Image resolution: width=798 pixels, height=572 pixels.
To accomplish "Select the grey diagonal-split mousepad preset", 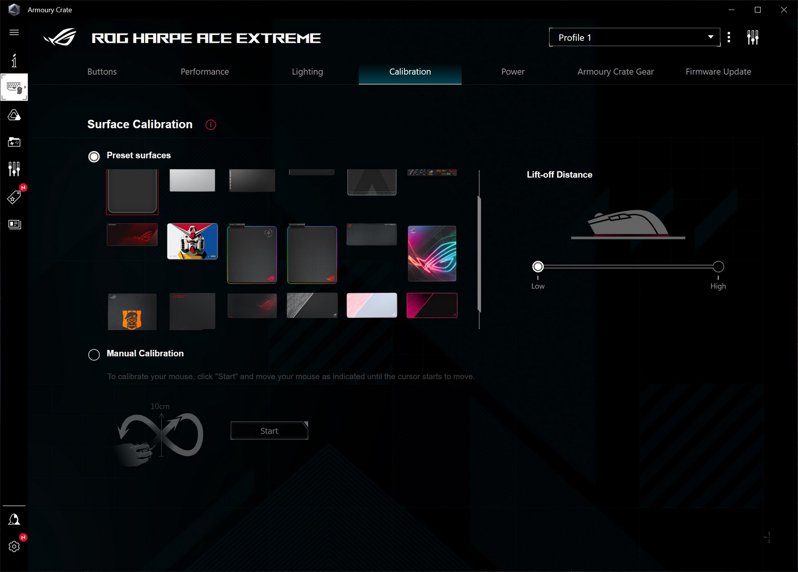I will tap(312, 305).
